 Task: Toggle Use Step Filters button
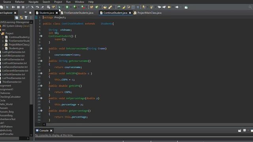tap(53, 7)
